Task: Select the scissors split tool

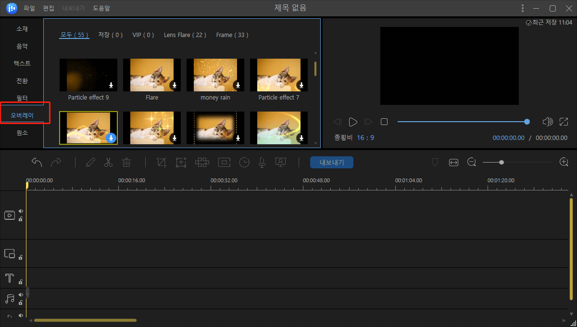Action: (108, 163)
